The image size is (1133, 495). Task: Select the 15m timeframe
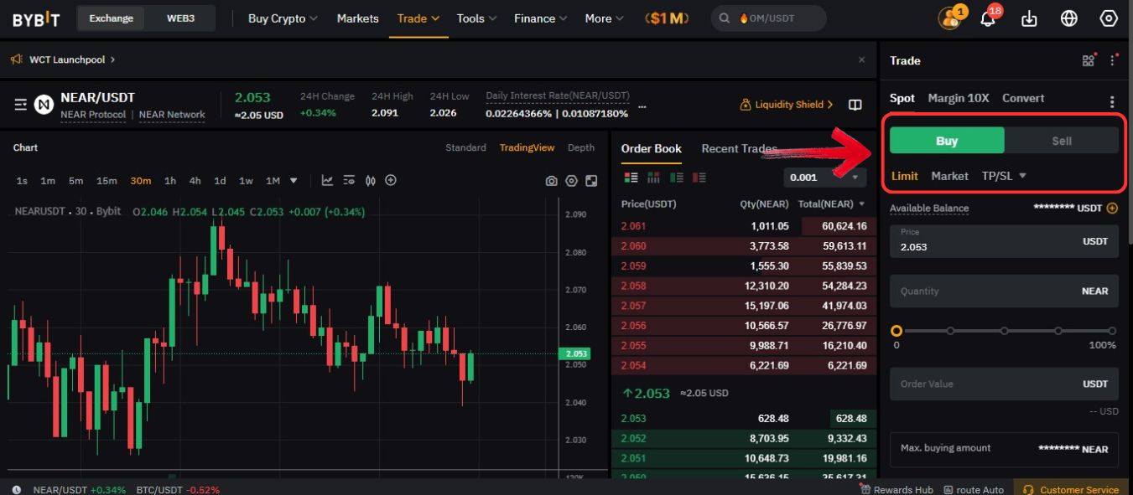pos(107,181)
